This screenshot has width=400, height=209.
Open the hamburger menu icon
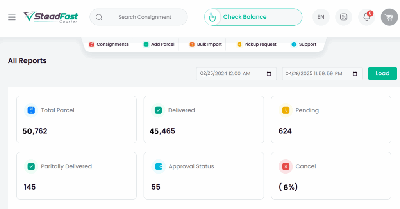pos(12,17)
